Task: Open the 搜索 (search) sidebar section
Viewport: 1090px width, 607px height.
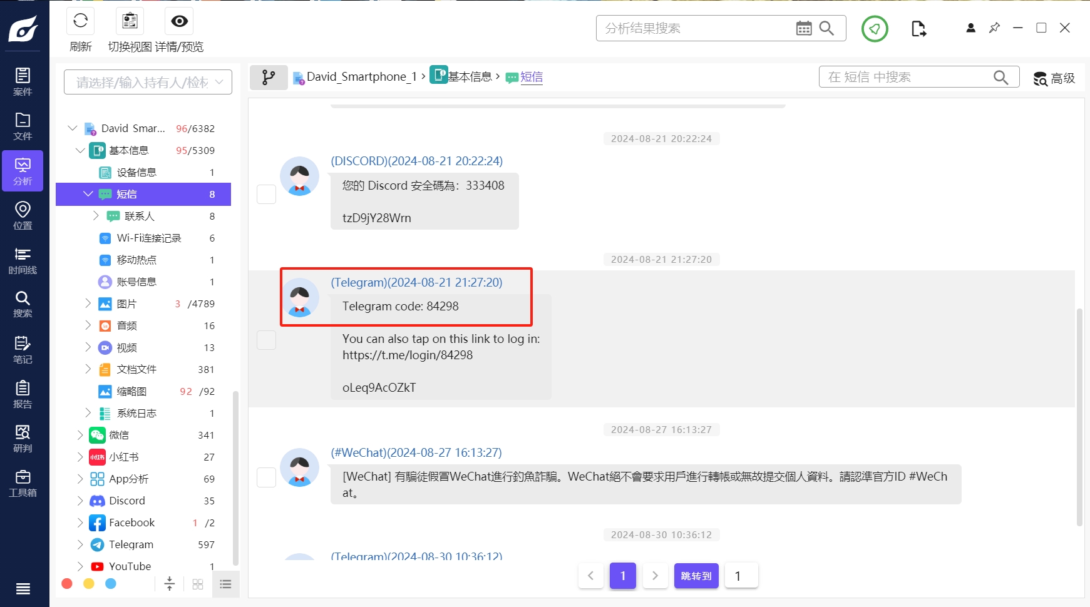Action: click(23, 305)
